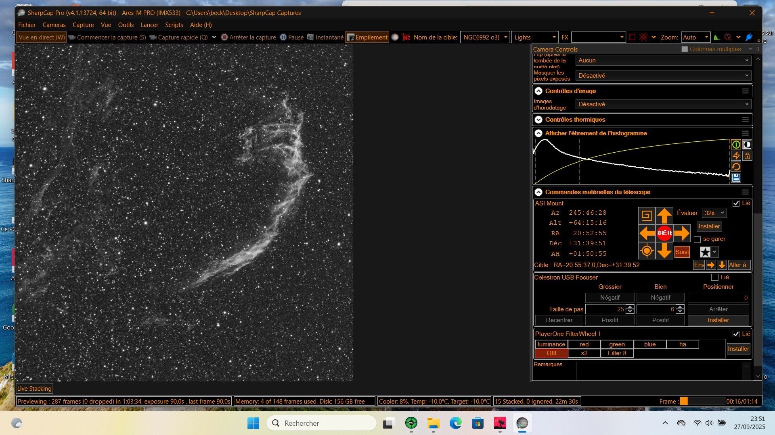Image resolution: width=775 pixels, height=435 pixels.
Task: Select the ha filter
Action: [x=683, y=344]
